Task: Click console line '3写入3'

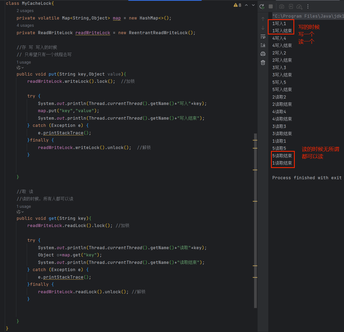Action: click(x=279, y=68)
